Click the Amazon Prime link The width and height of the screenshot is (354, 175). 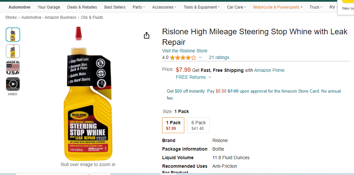269,70
